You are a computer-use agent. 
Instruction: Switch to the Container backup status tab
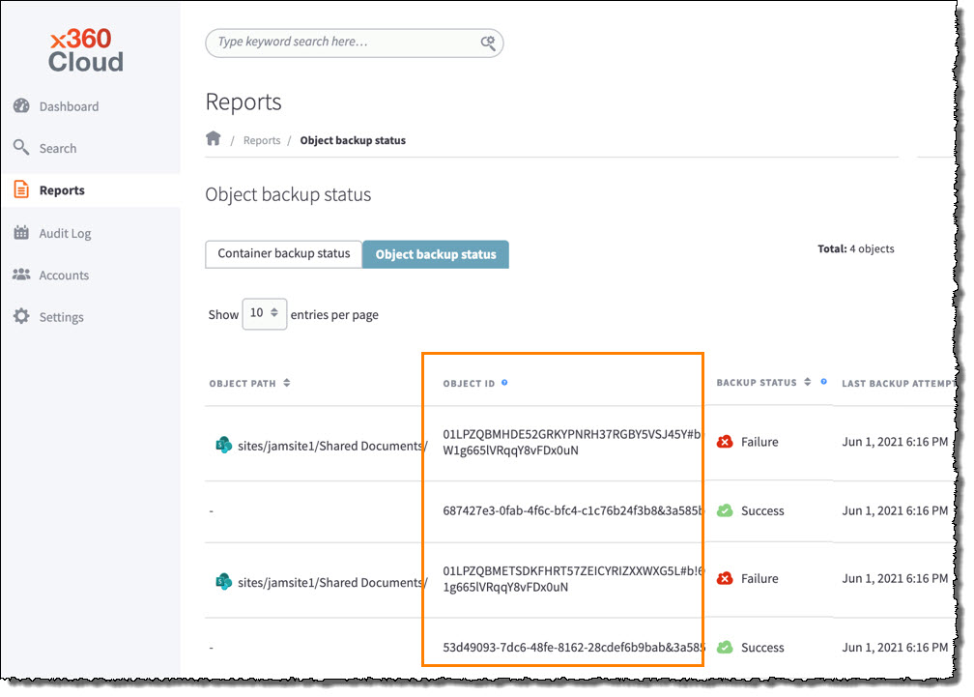283,253
